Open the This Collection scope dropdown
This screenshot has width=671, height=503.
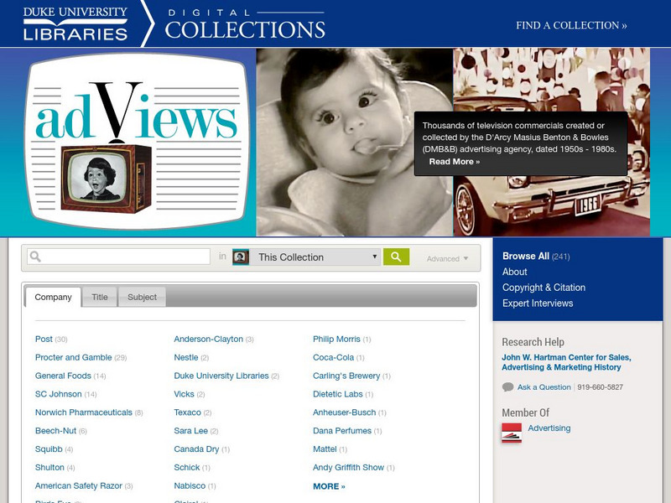306,257
